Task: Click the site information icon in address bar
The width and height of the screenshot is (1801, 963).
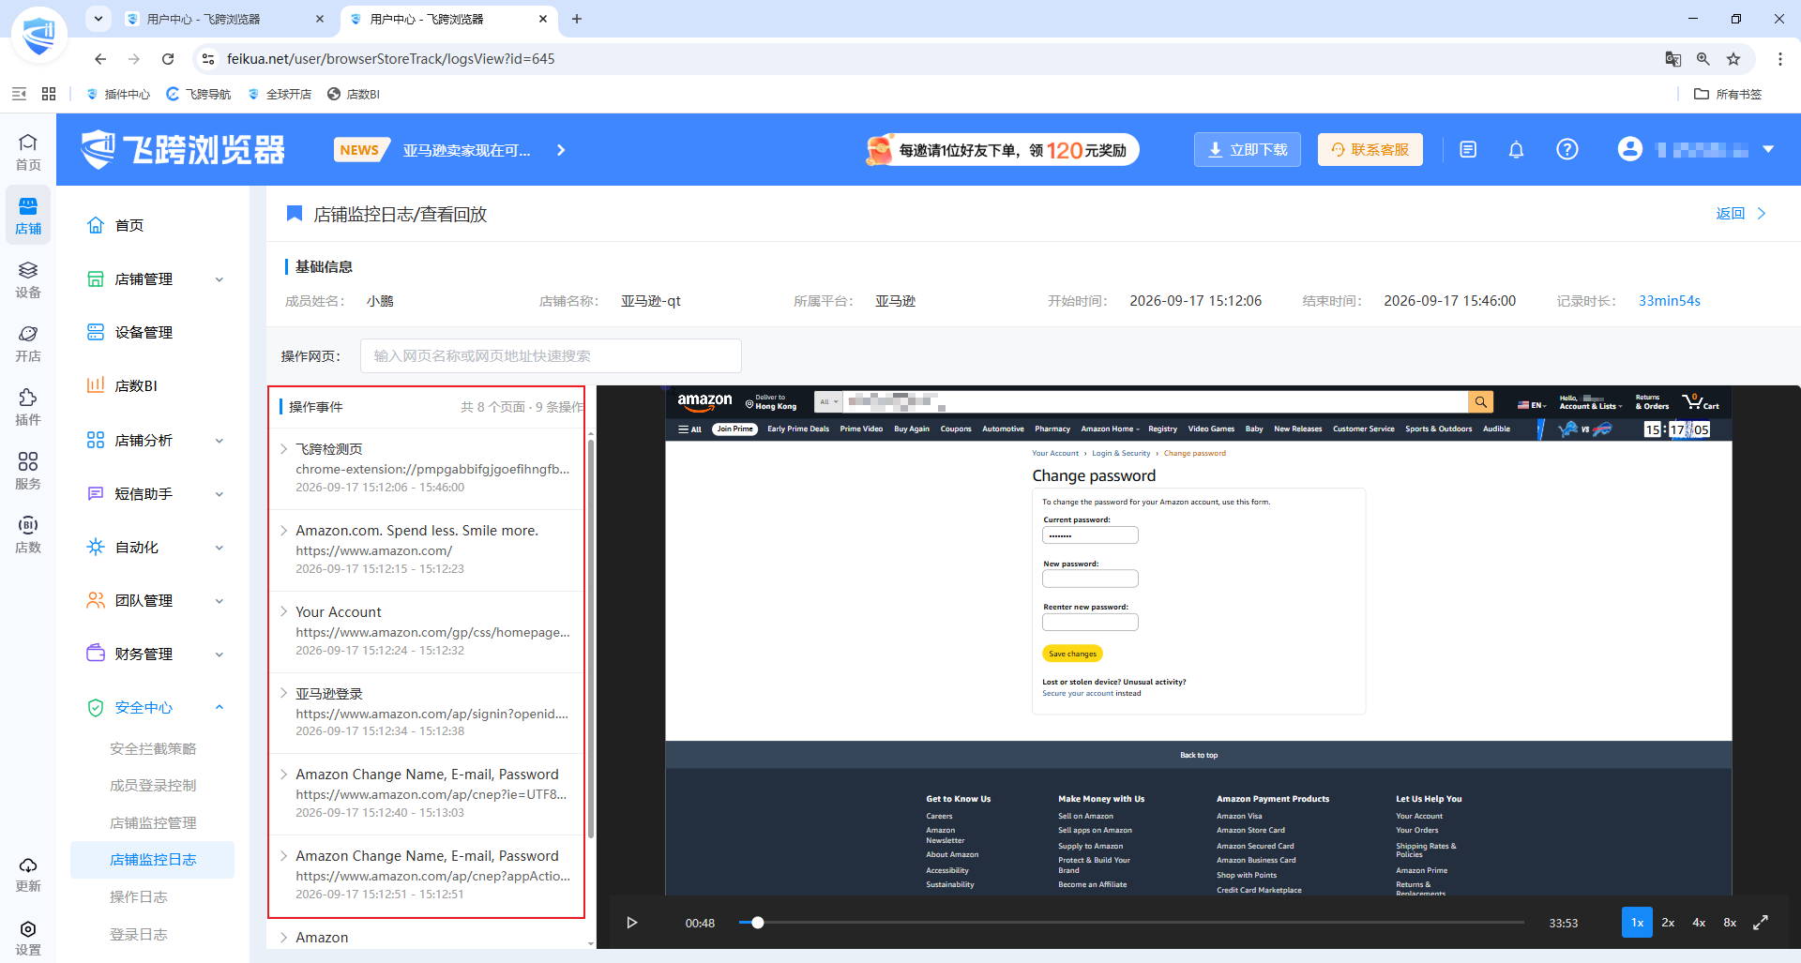Action: (x=208, y=59)
